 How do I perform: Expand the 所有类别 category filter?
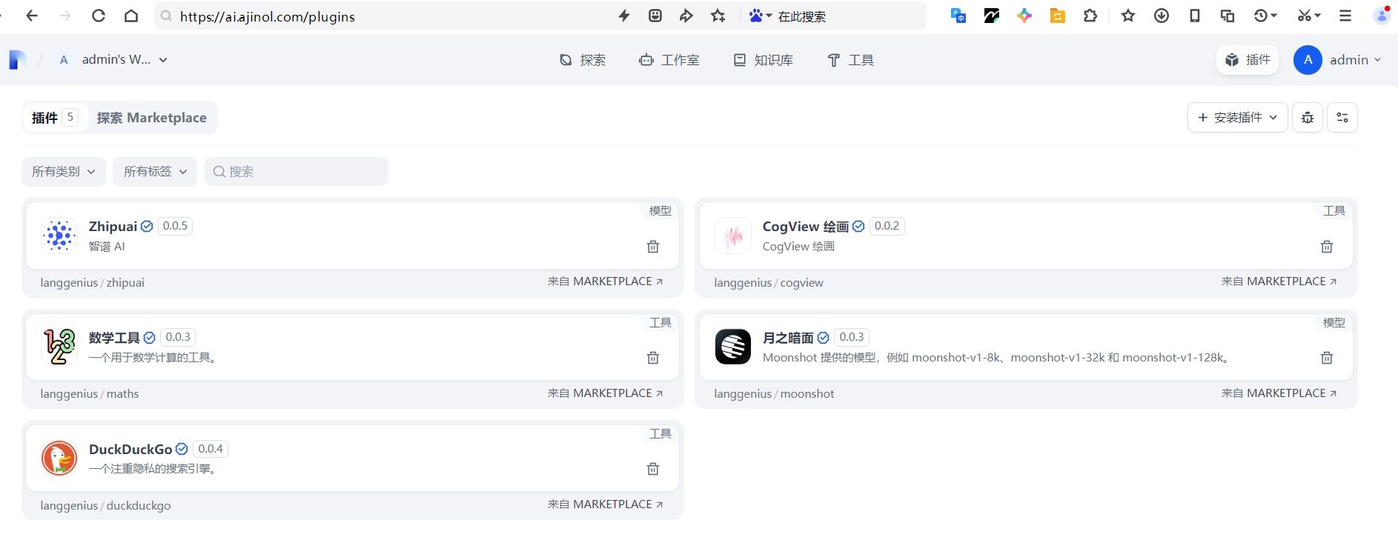pyautogui.click(x=64, y=171)
